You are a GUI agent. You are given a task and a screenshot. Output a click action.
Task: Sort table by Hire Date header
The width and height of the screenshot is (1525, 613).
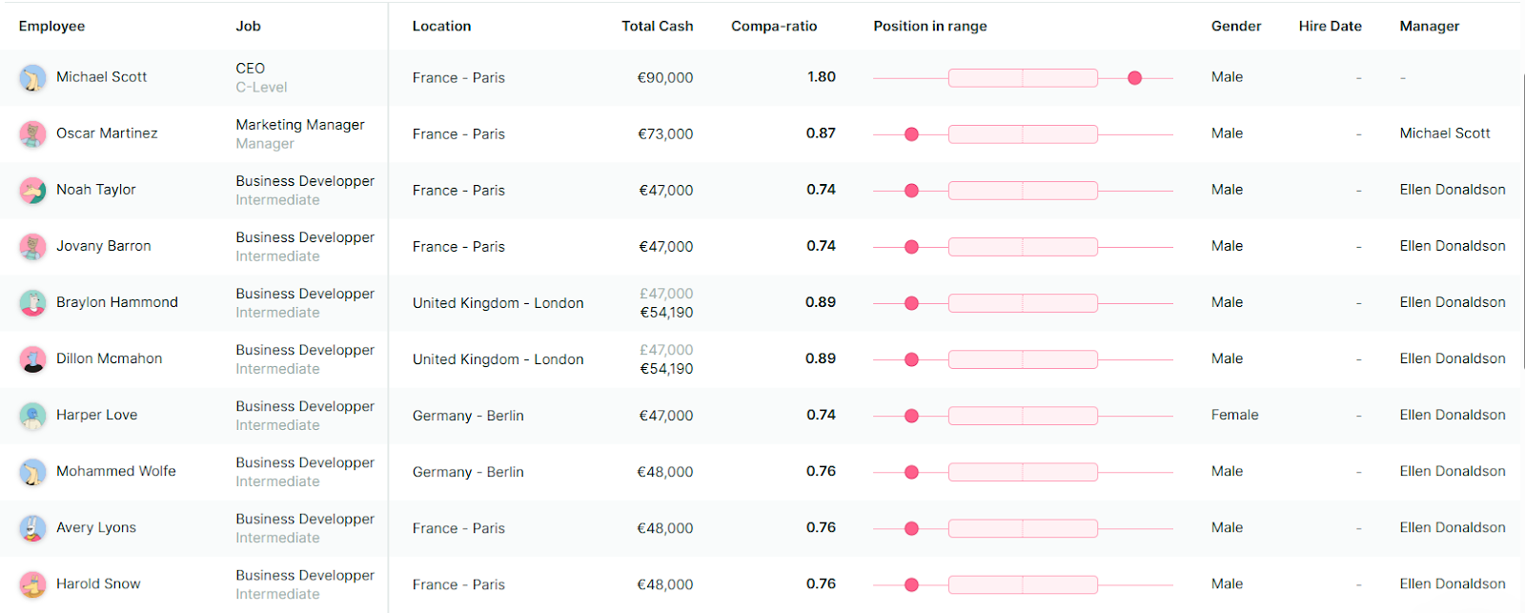coord(1330,27)
